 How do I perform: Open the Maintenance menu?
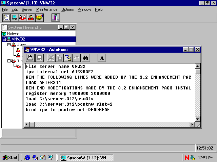47,9
